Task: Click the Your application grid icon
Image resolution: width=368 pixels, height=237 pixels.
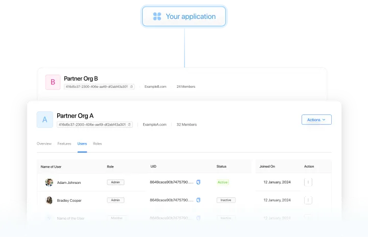Action: tap(157, 16)
